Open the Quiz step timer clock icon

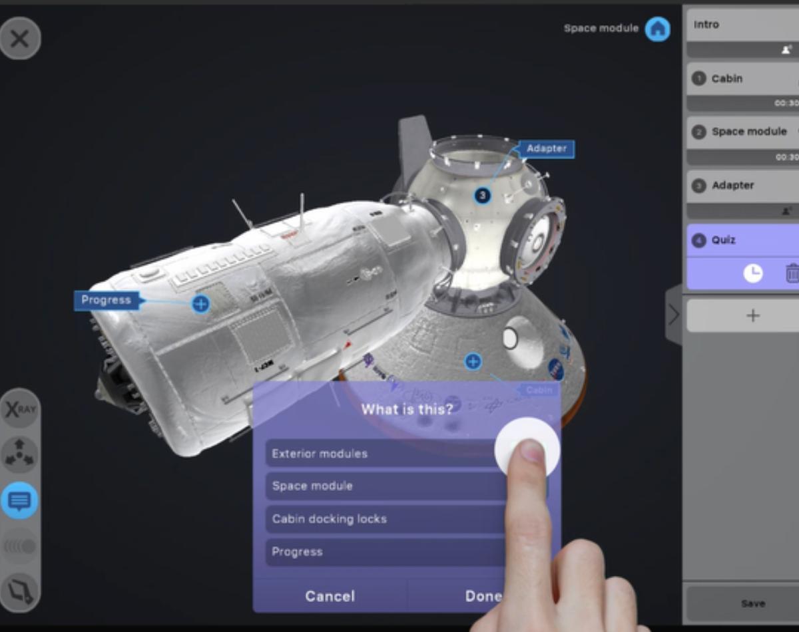(x=752, y=273)
